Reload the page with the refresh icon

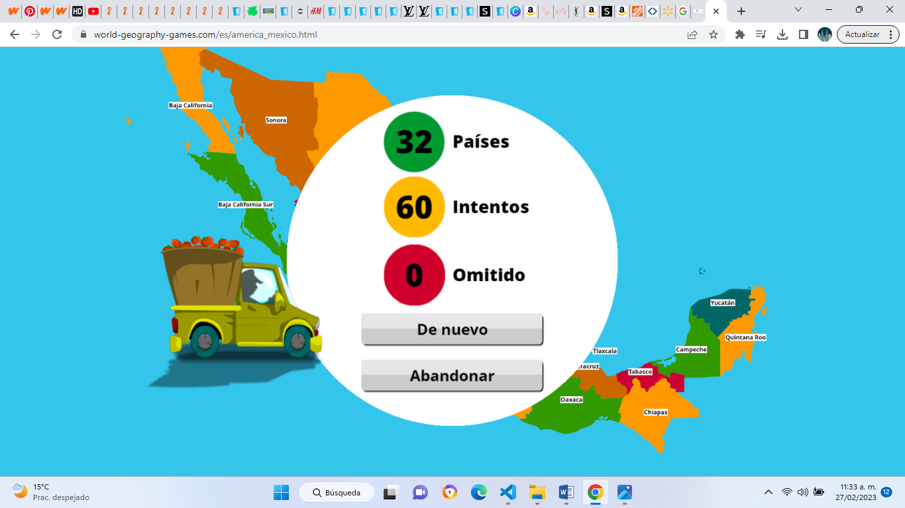(57, 34)
